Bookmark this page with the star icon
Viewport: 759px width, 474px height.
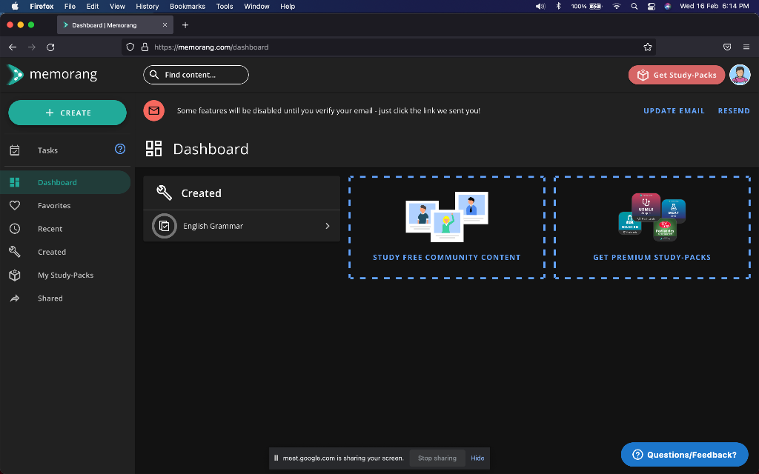click(648, 47)
